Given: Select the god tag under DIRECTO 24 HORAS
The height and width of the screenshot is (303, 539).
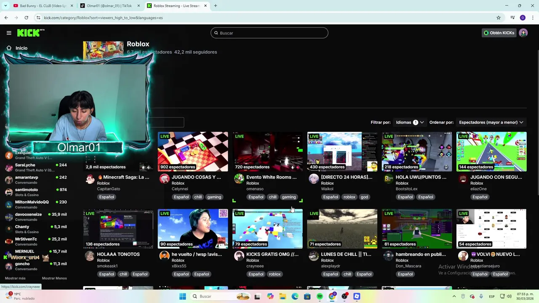Looking at the screenshot, I should pos(364,197).
